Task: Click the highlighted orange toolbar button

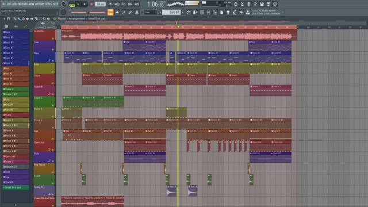Action: click(x=110, y=12)
